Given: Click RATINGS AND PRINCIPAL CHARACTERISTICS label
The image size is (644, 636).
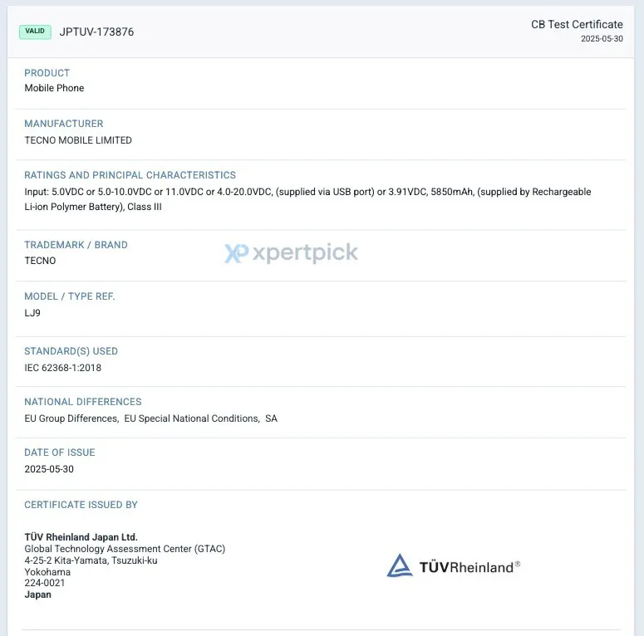Looking at the screenshot, I should [130, 175].
